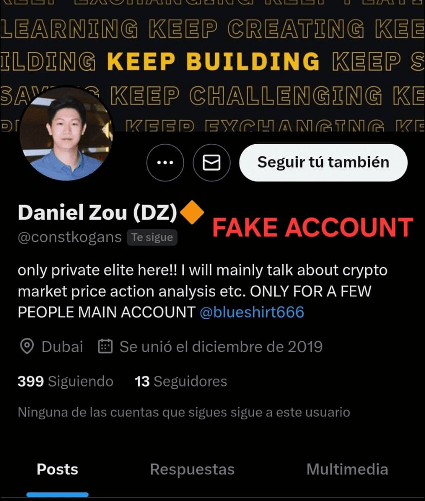This screenshot has width=425, height=501.
Task: Click the Seguir tú también button
Action: [x=323, y=163]
